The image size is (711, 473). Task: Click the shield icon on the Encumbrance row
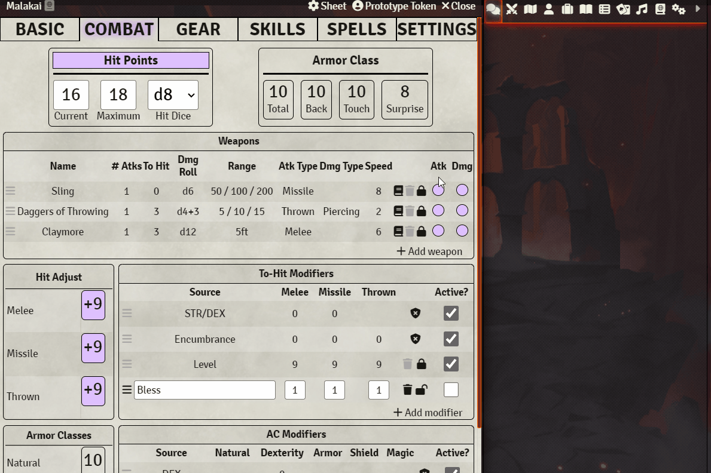pos(416,339)
